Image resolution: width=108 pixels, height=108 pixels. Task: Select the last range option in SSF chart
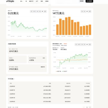[x=90, y=44]
